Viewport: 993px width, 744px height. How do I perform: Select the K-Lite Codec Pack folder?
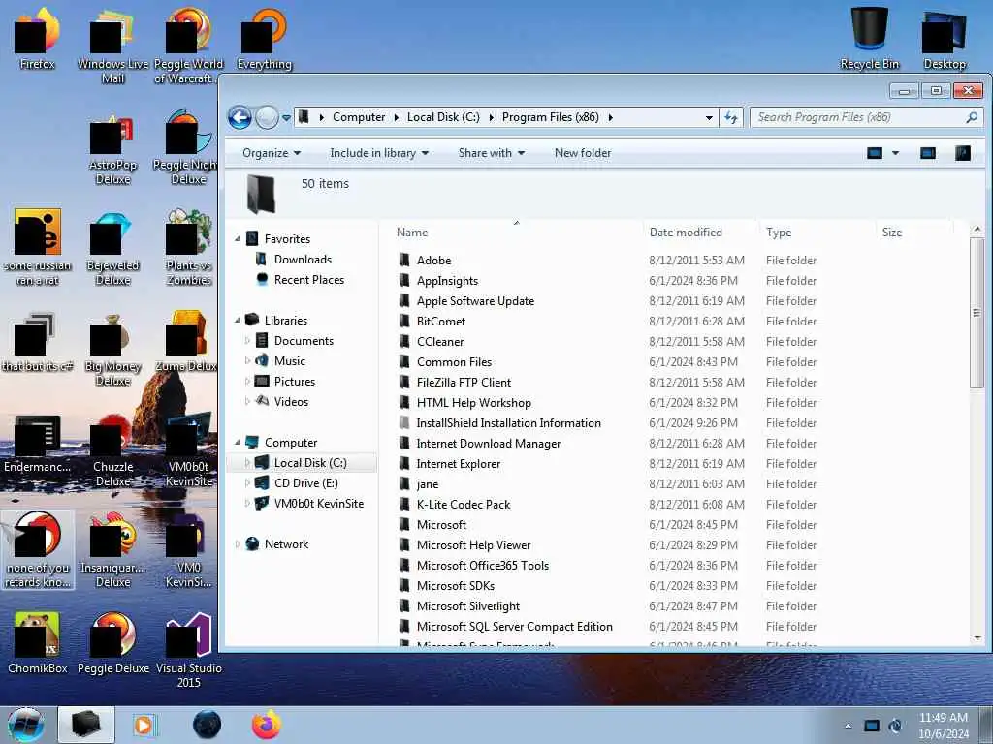pyautogui.click(x=463, y=504)
